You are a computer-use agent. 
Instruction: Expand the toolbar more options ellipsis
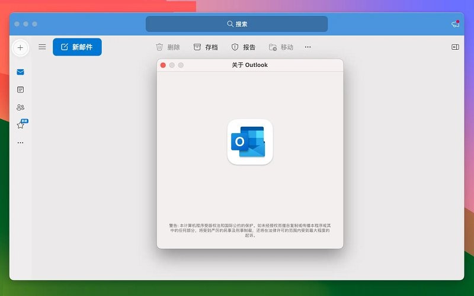(308, 47)
